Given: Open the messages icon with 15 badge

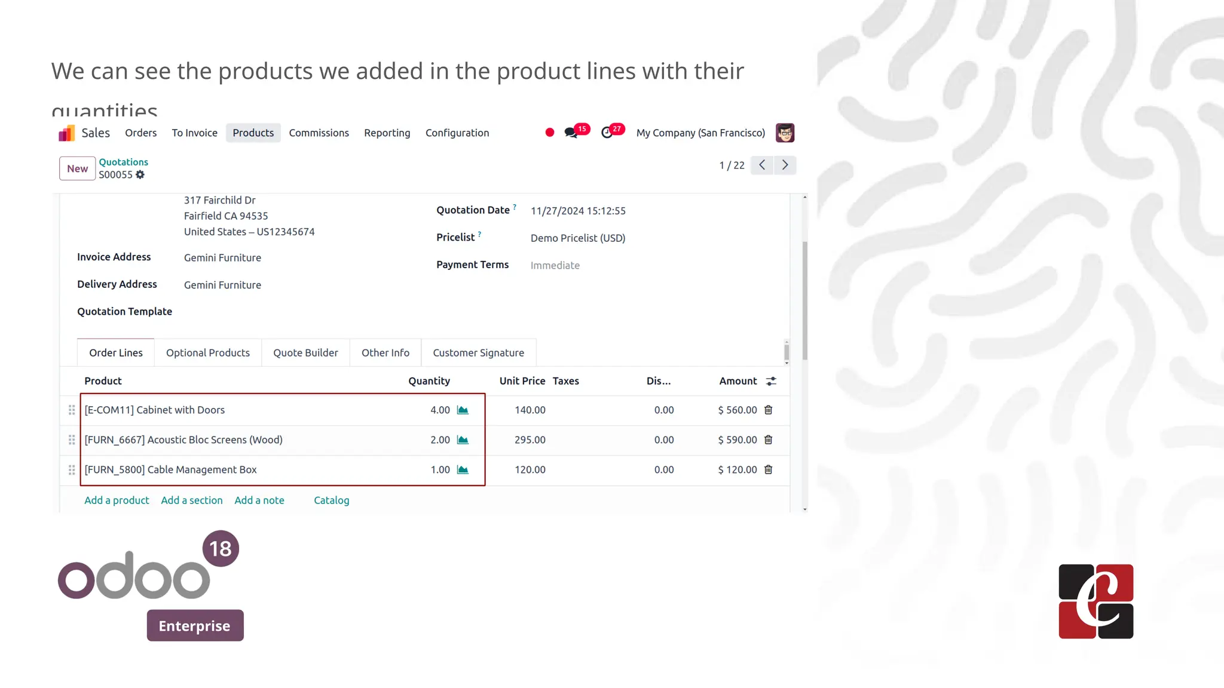Looking at the screenshot, I should [571, 133].
